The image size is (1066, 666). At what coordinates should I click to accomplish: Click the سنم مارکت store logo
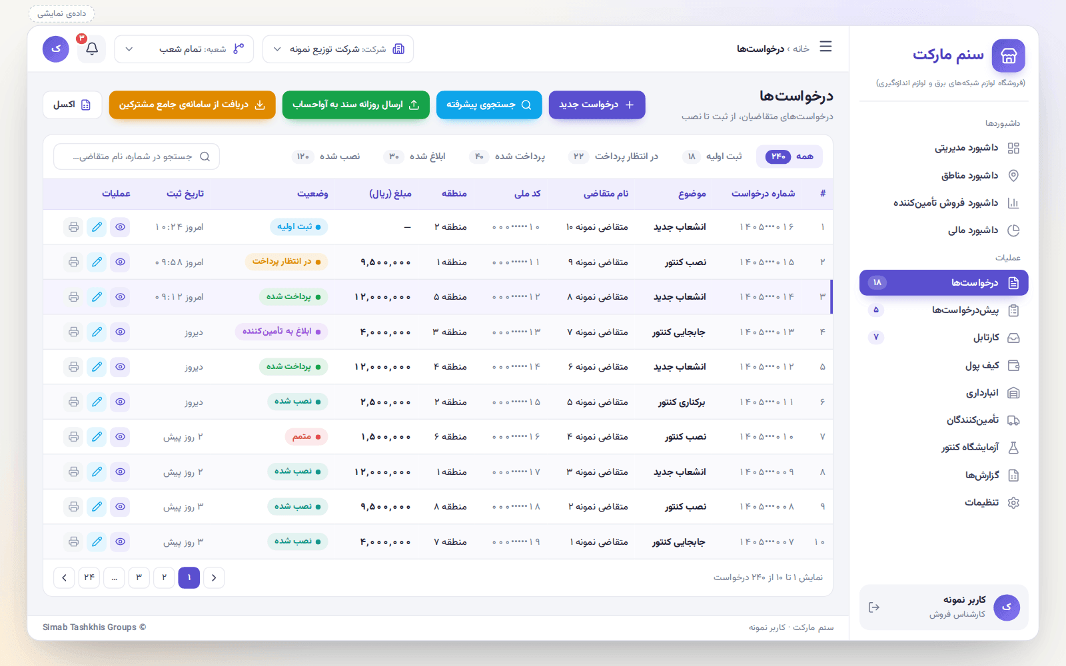[1009, 56]
